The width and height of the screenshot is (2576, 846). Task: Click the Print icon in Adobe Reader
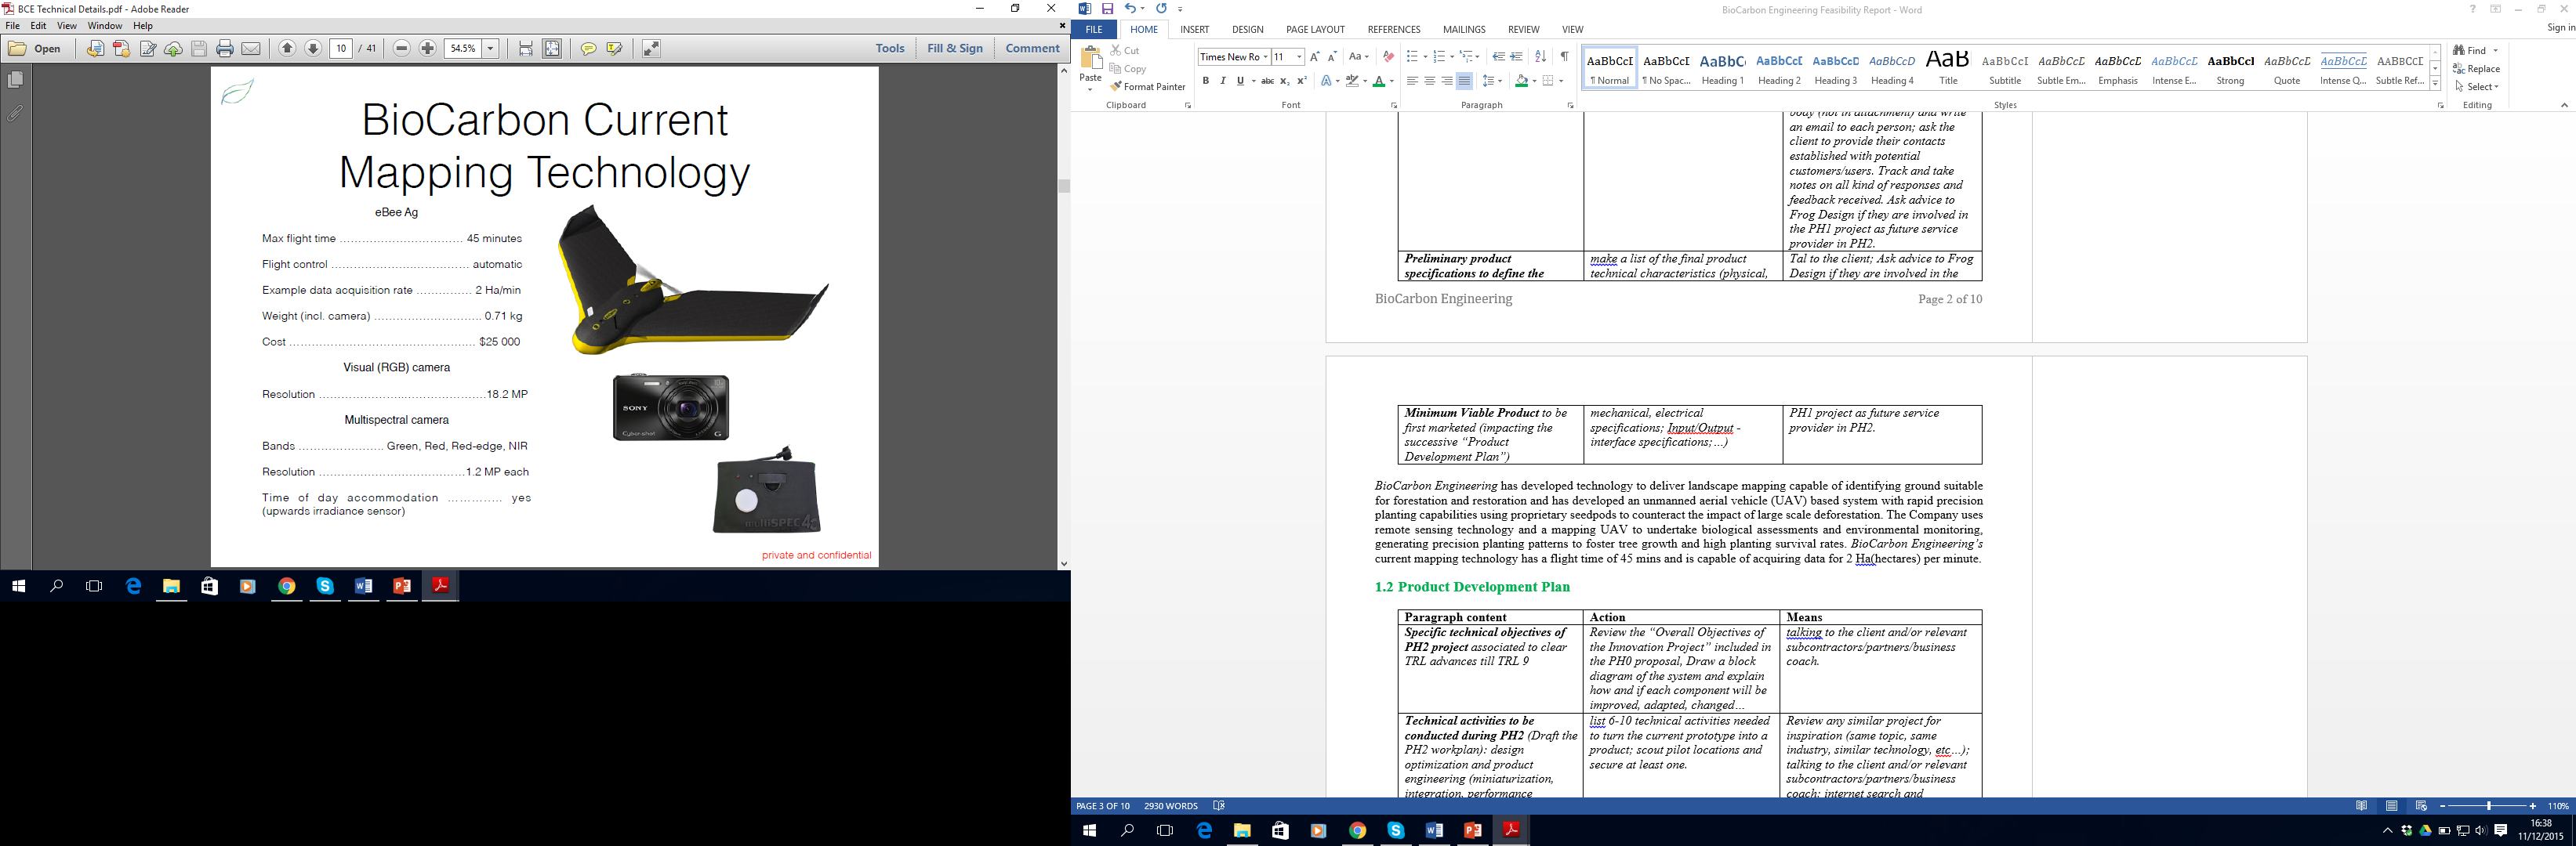tap(225, 49)
